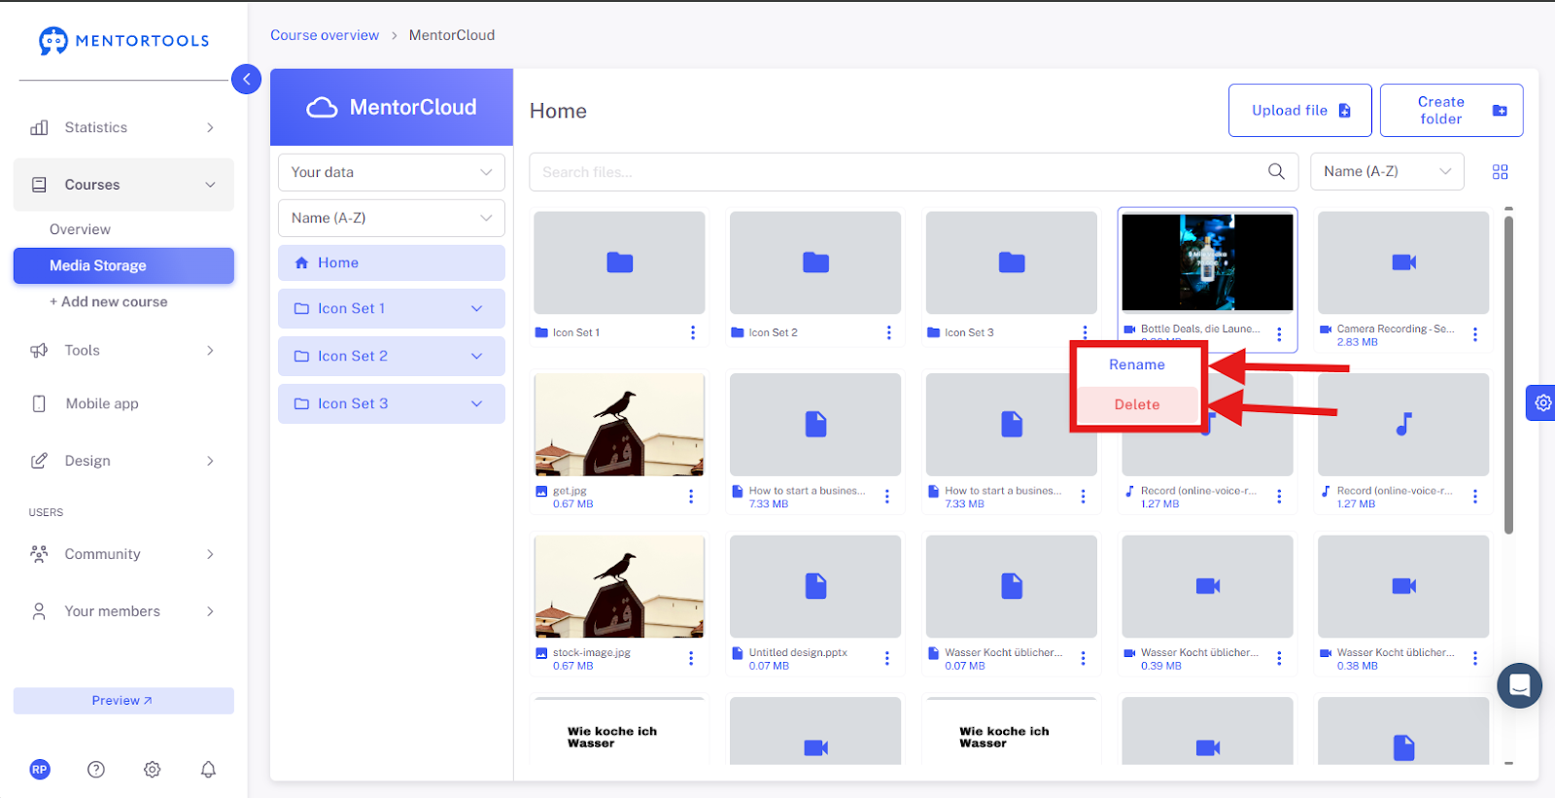Viewport: 1555px width, 798px height.
Task: Open options menu for Icon Set 3 folder
Action: (x=1085, y=332)
